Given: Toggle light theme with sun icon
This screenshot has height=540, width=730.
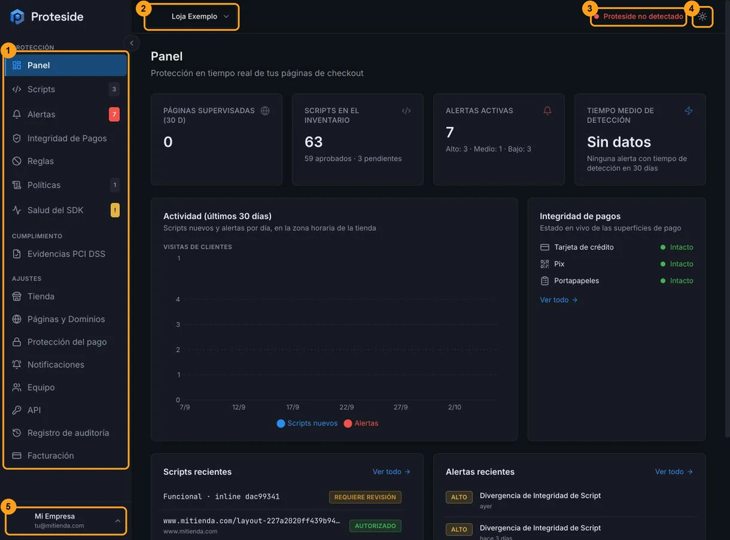Looking at the screenshot, I should coord(702,17).
